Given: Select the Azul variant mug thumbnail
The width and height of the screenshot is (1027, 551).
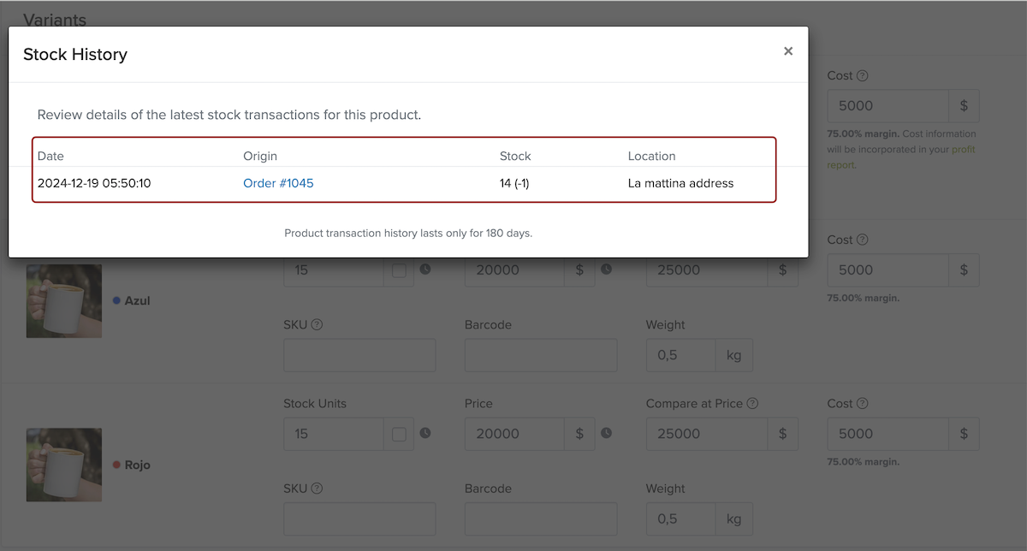Looking at the screenshot, I should point(64,300).
